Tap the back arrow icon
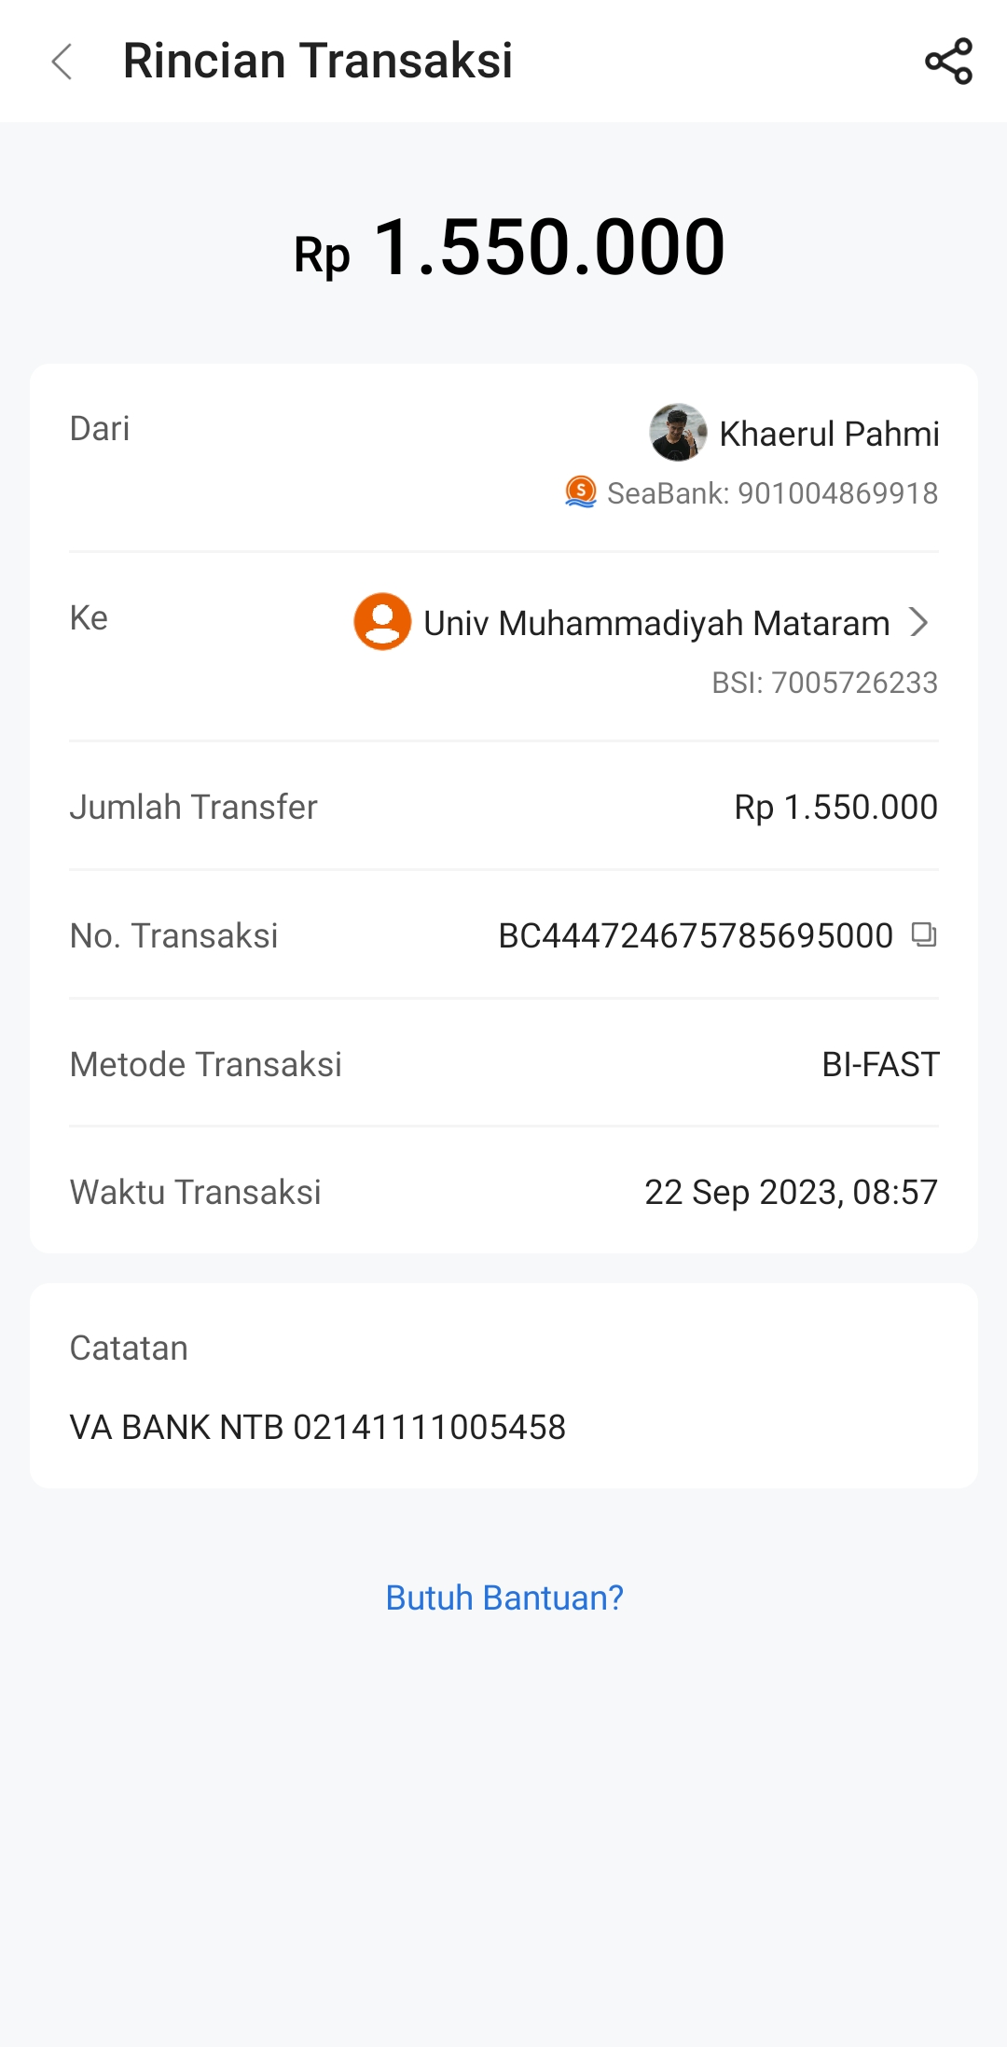Image resolution: width=1007 pixels, height=2047 pixels. [62, 62]
